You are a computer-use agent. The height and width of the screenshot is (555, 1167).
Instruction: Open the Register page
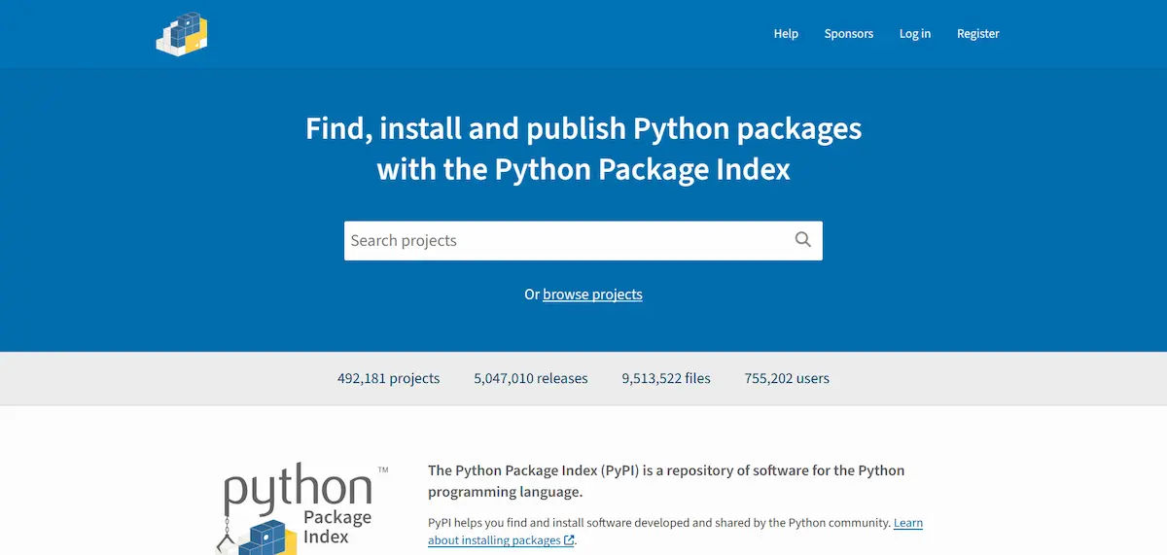[977, 33]
